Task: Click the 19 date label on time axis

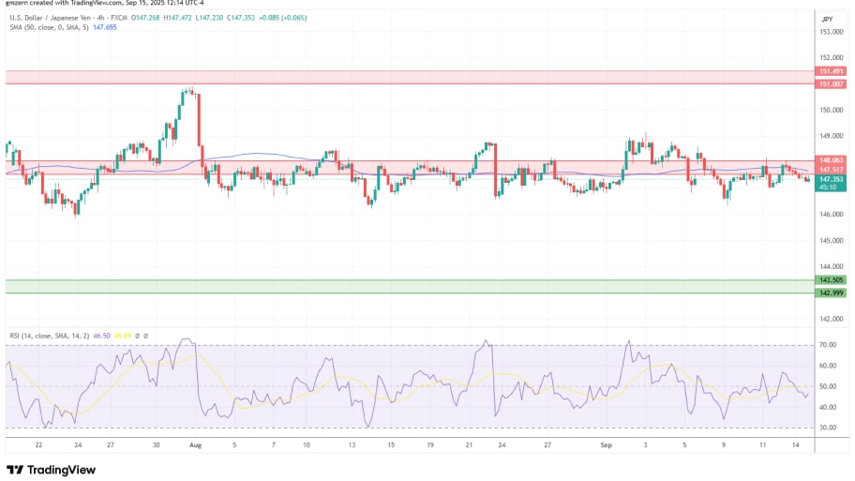Action: [x=430, y=445]
